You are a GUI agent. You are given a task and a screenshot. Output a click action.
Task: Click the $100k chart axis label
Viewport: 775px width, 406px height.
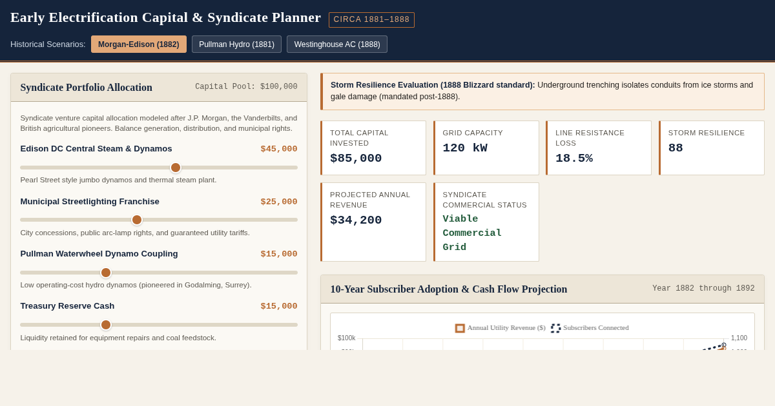click(x=346, y=338)
